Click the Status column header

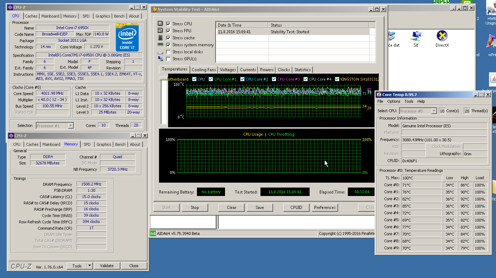(x=319, y=25)
